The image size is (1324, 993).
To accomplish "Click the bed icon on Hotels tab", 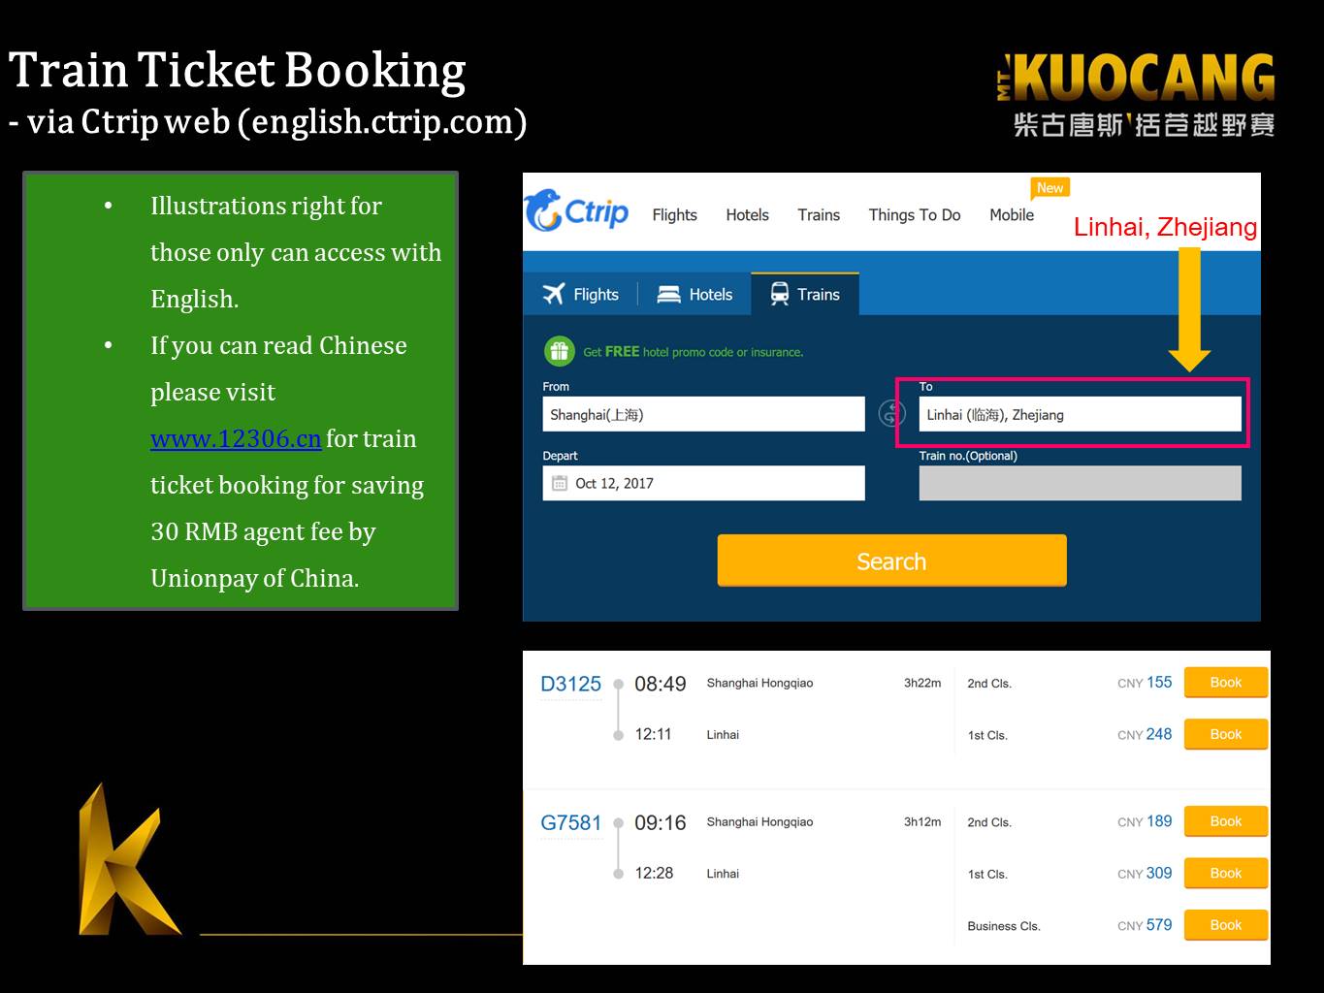I will [x=669, y=294].
